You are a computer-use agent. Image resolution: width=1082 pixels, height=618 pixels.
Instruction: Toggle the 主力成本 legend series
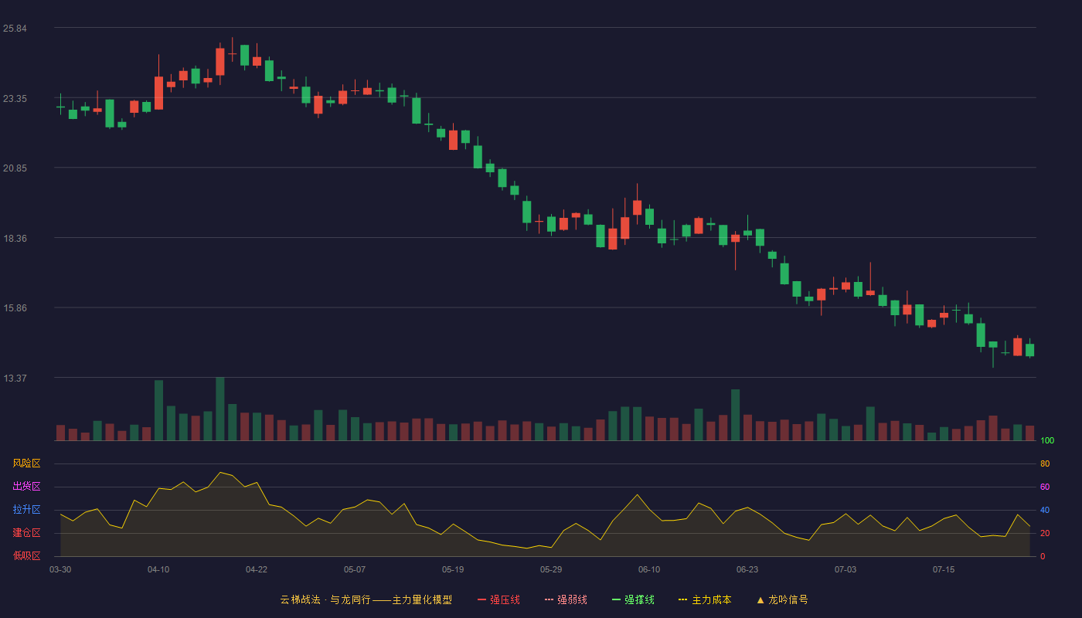[x=705, y=599]
